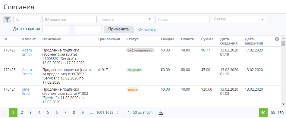Download the charges list as file
Screen dimensions: 286x118
[x=161, y=113]
